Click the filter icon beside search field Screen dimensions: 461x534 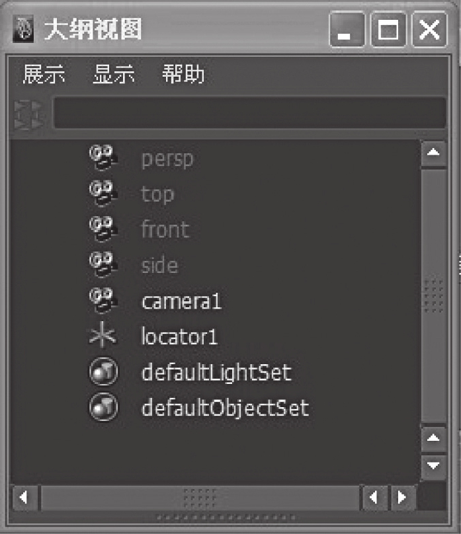(29, 115)
